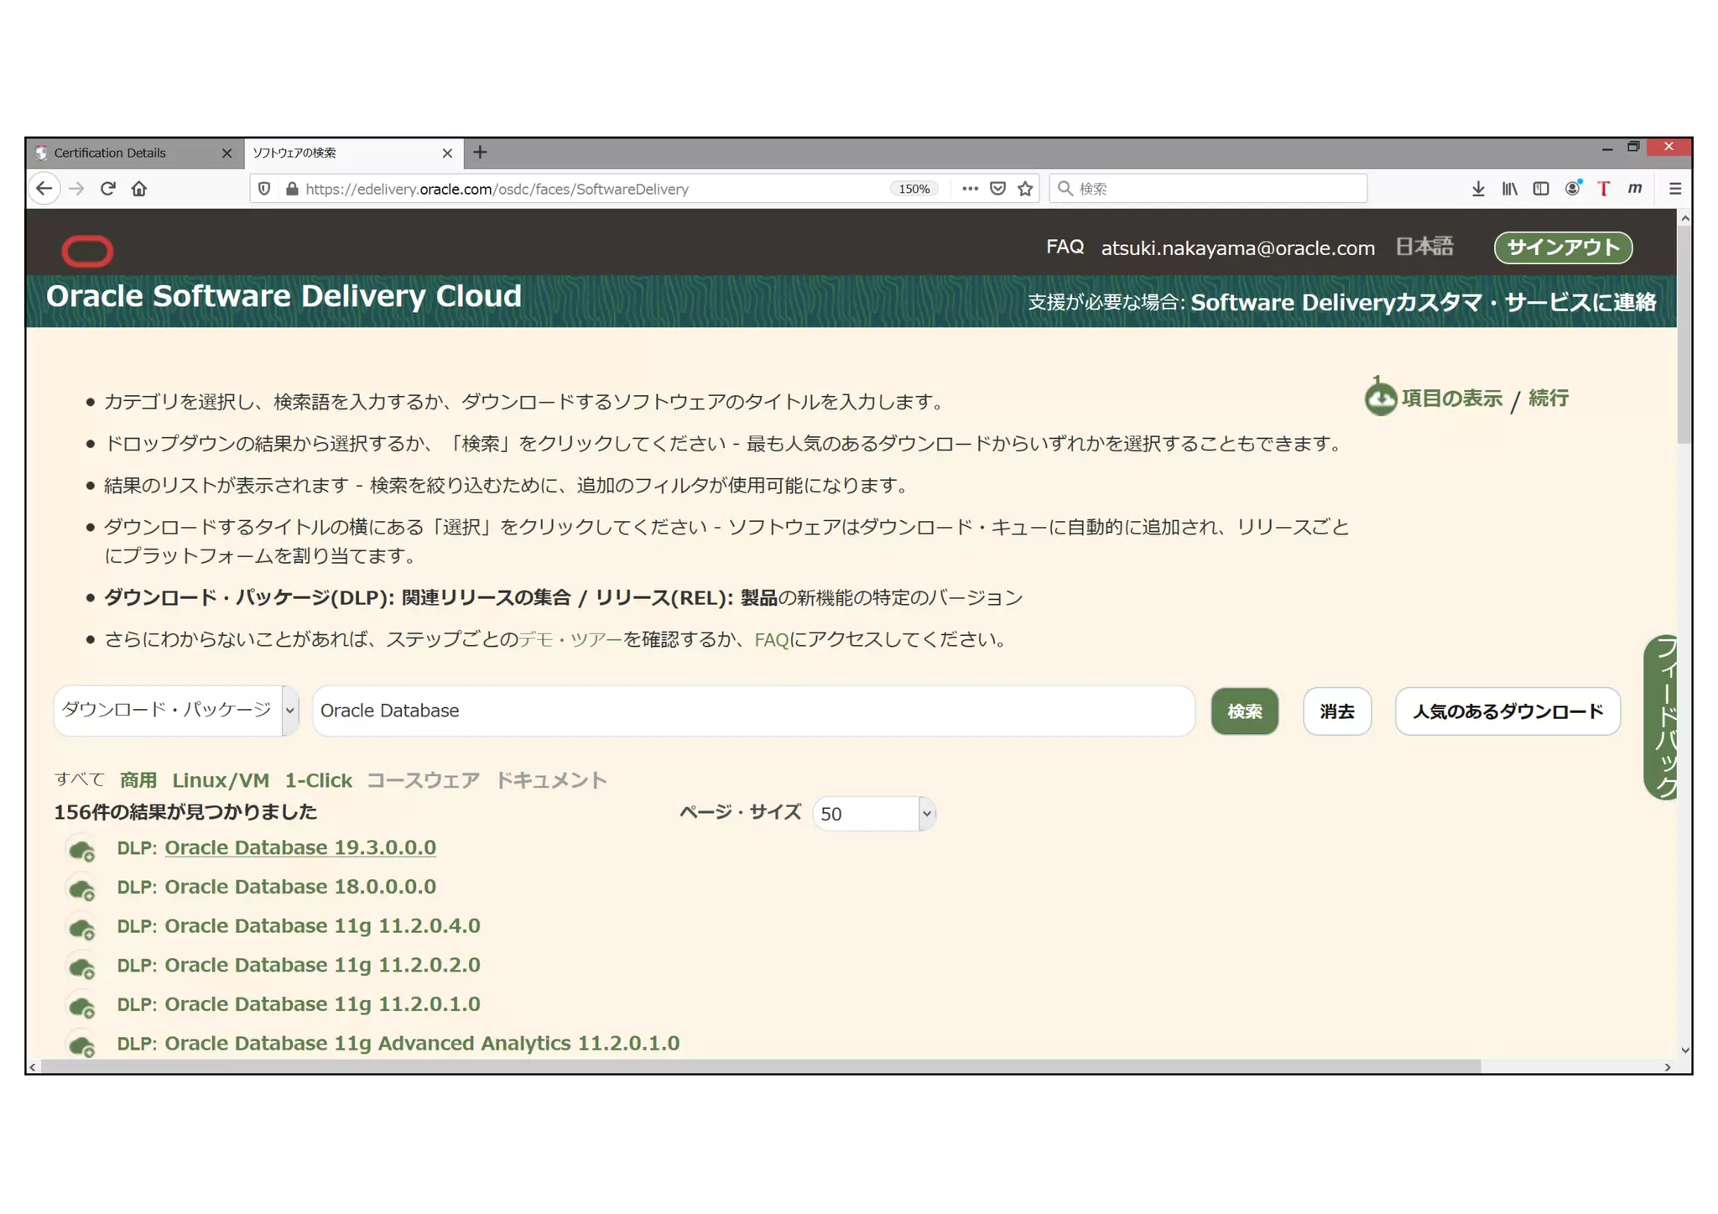Click the green 検索 search button
Viewport: 1718px width, 1214px height.
tap(1244, 711)
